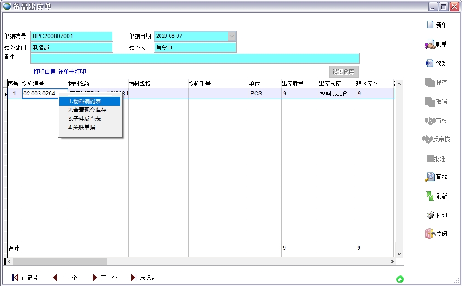Click the 领料部门 field showing 电脑部

71,47
